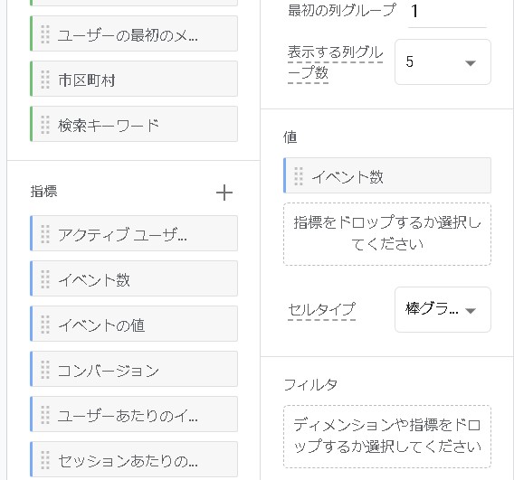The width and height of the screenshot is (514, 480).
Task: Select the イベント数 chip under 値
Action: [x=387, y=175]
